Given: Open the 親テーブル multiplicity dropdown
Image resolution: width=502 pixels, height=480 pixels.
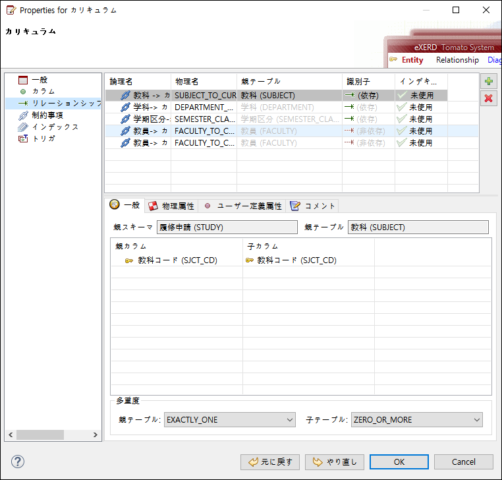Looking at the screenshot, I should point(230,419).
